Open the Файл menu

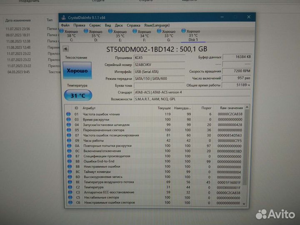65,25
